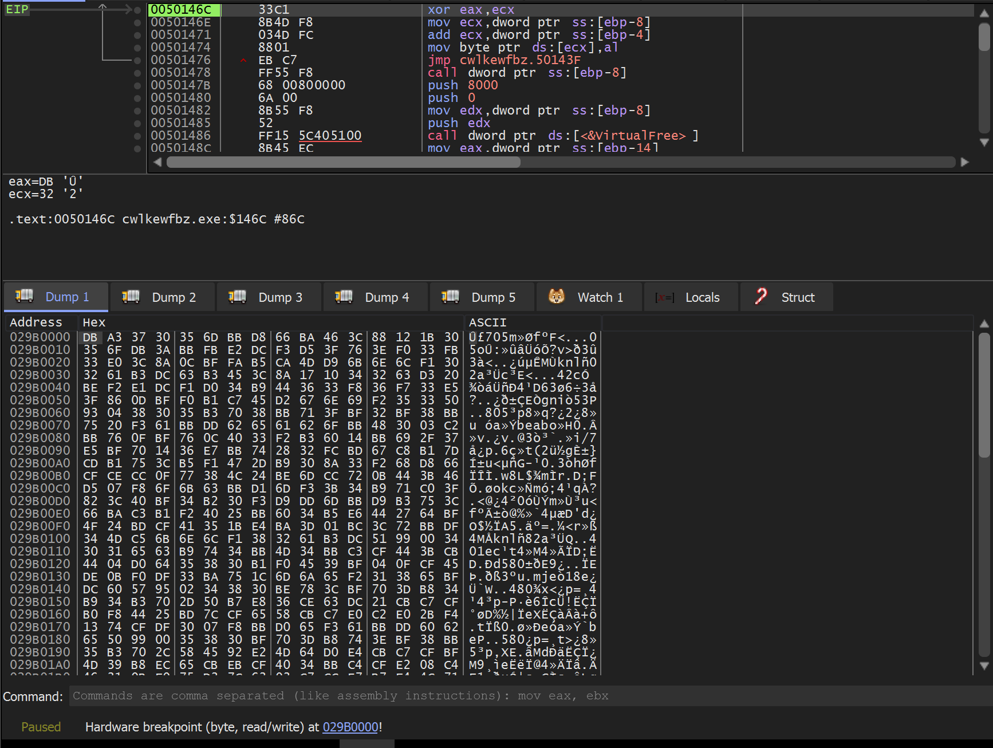993x748 pixels.
Task: Click the info line "ecx=32 '2'"
Action: tap(46, 194)
